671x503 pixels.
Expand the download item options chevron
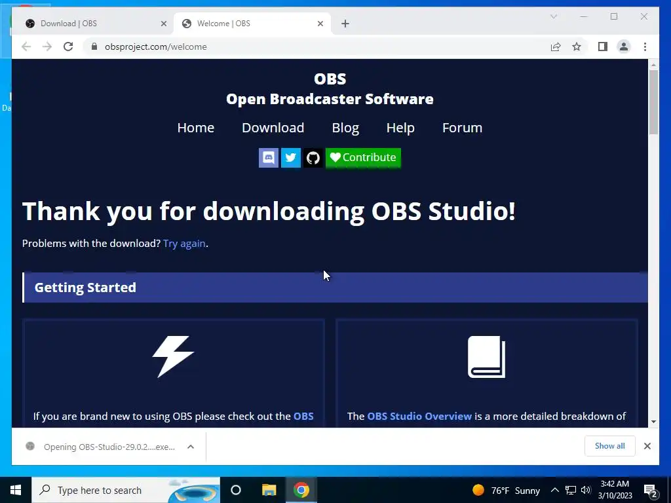pos(191,447)
